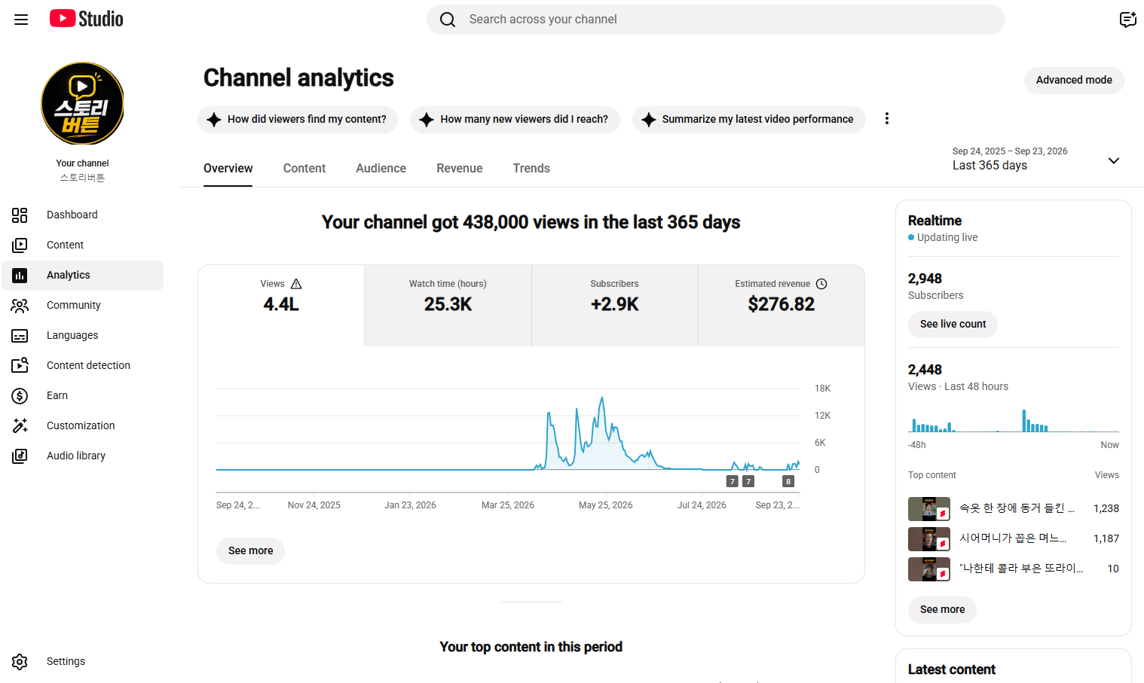This screenshot has width=1144, height=683.
Task: Click the Analytics sidebar icon
Action: point(20,276)
